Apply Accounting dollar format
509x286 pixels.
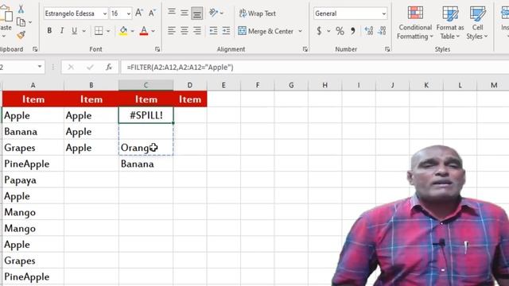point(320,31)
